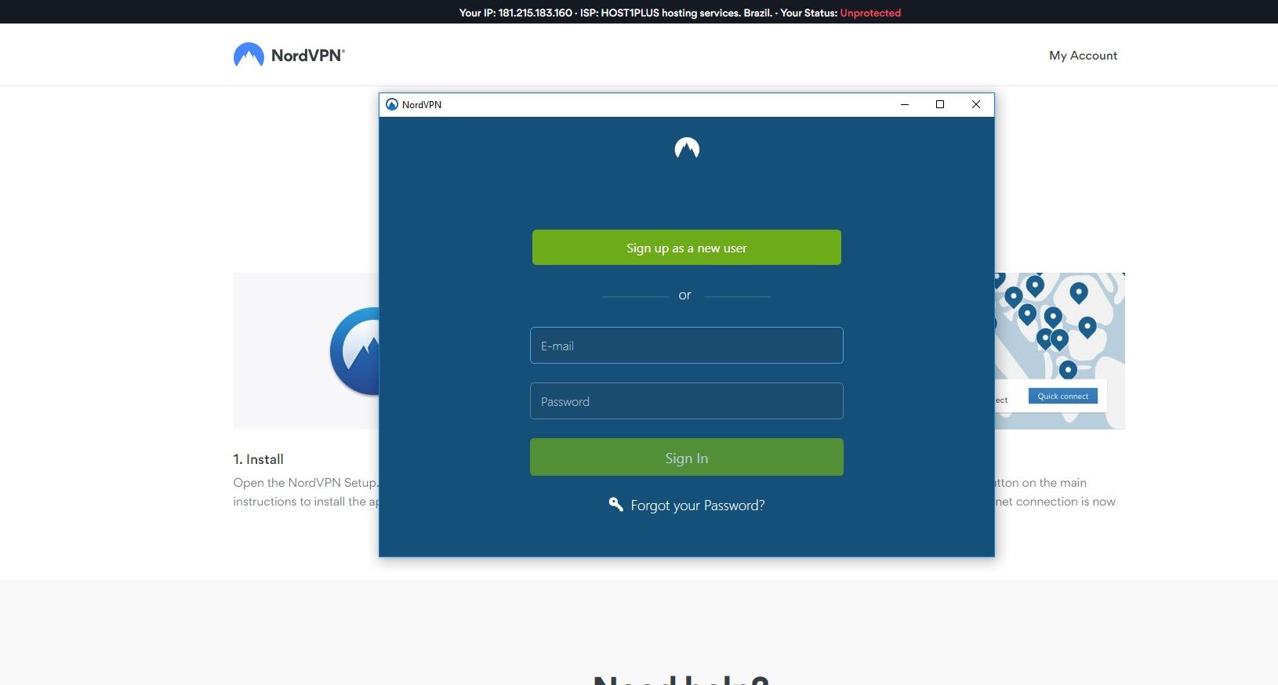Click the red Unprotected status text
This screenshot has height=685, width=1278.
pos(870,13)
